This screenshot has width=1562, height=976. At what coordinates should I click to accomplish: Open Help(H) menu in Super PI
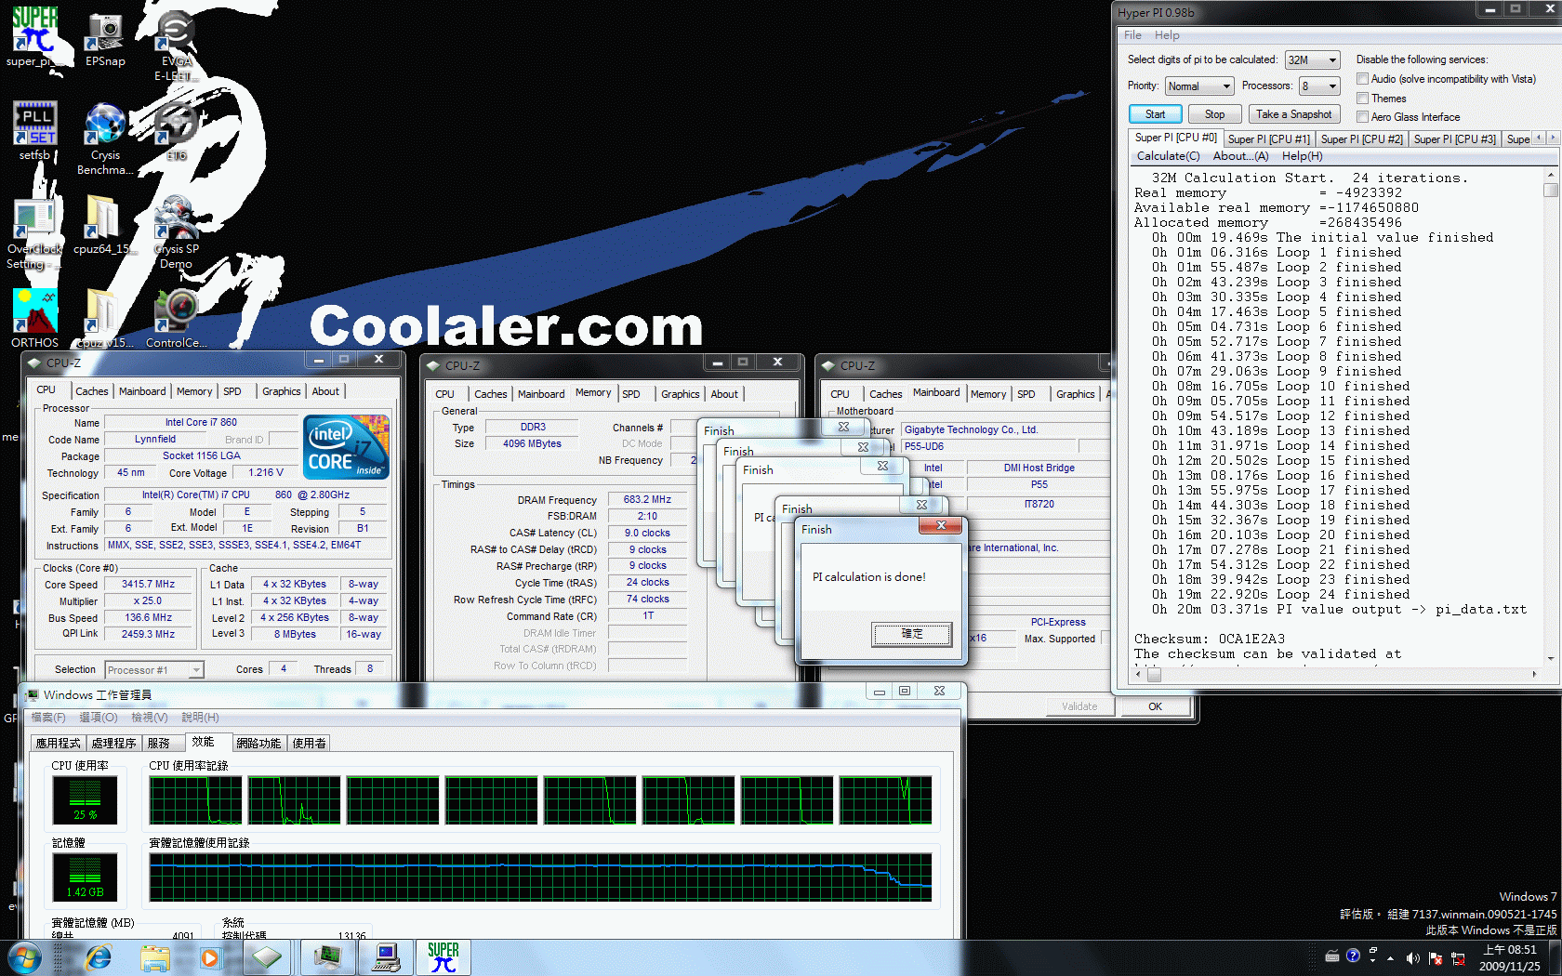(1302, 156)
